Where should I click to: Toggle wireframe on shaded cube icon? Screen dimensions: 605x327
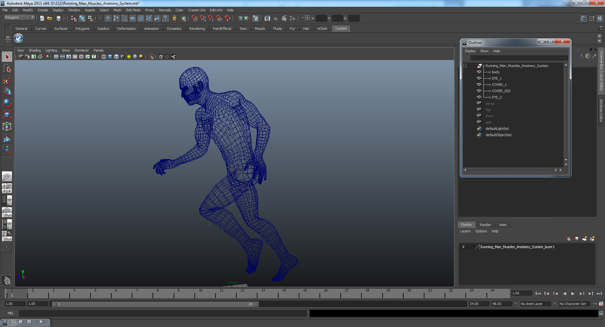coord(116,57)
